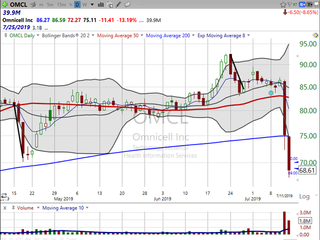The width and height of the screenshot is (320, 240).
Task: Open the chart style bars icon
Action: click(101, 4)
